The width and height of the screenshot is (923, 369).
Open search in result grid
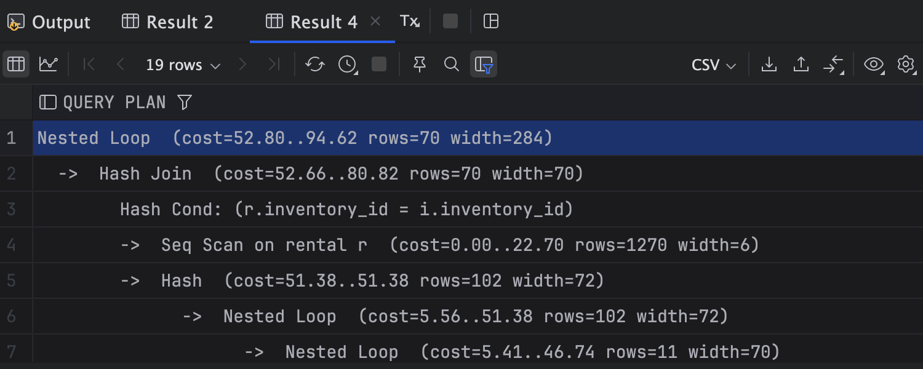click(452, 64)
